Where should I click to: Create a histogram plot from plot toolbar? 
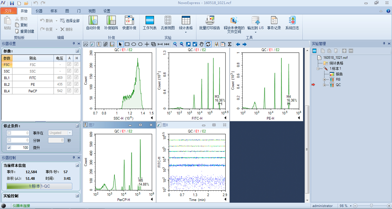tap(99, 44)
